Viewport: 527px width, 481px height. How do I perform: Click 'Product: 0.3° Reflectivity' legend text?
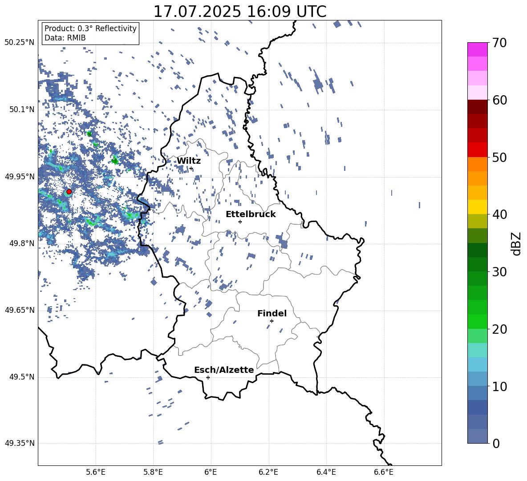(90, 28)
